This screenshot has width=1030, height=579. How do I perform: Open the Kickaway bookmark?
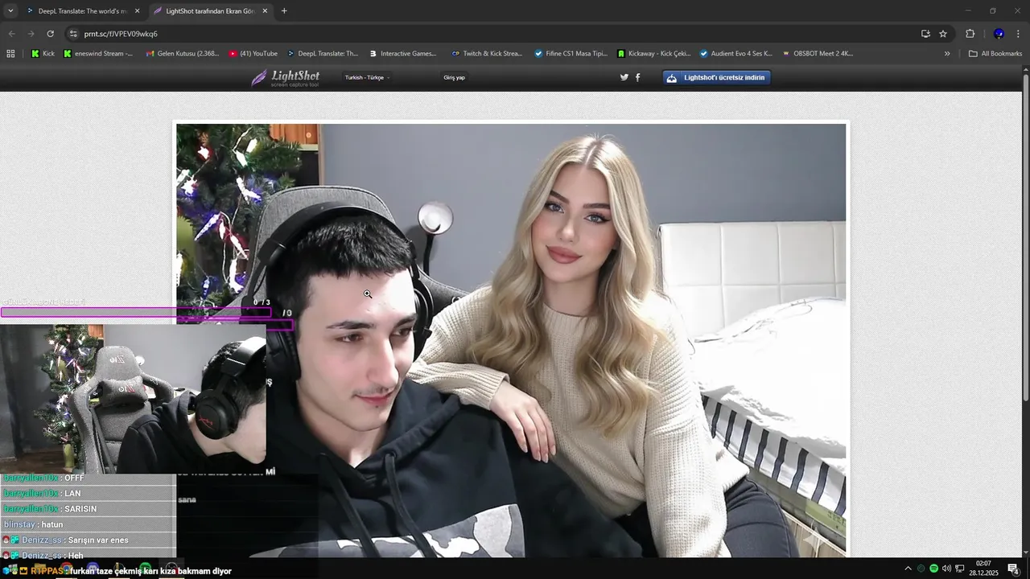click(x=653, y=54)
